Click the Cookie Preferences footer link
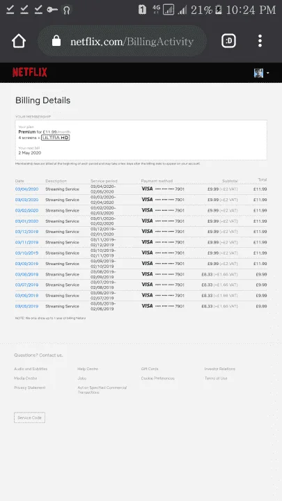The width and height of the screenshot is (282, 501). click(x=158, y=379)
